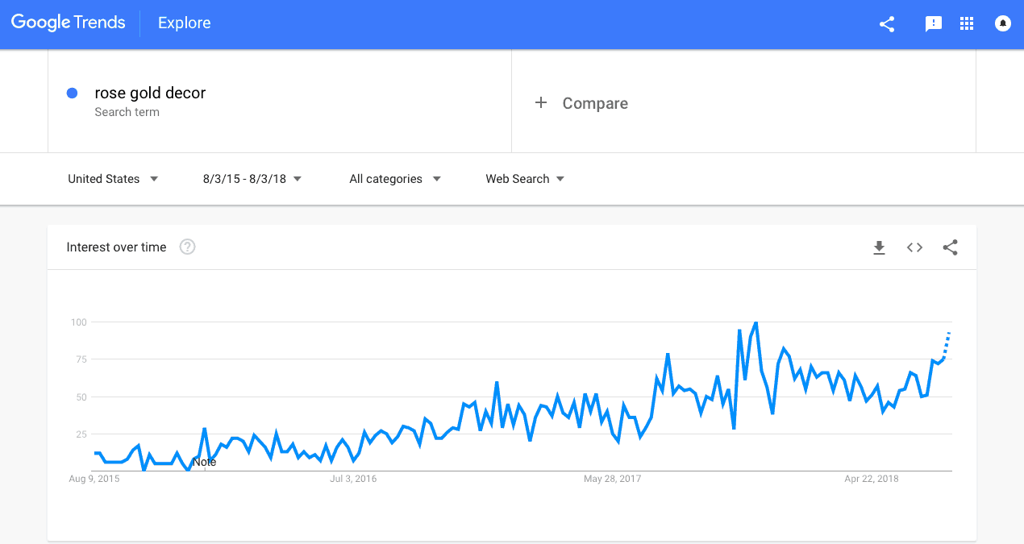Share the Interest over time chart
The width and height of the screenshot is (1024, 544).
(950, 247)
